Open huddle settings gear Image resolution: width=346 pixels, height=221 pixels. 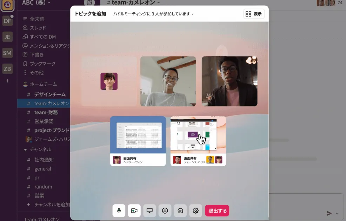coord(195,210)
